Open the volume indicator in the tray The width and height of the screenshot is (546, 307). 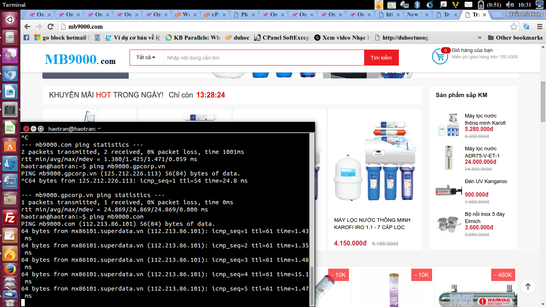coord(510,5)
